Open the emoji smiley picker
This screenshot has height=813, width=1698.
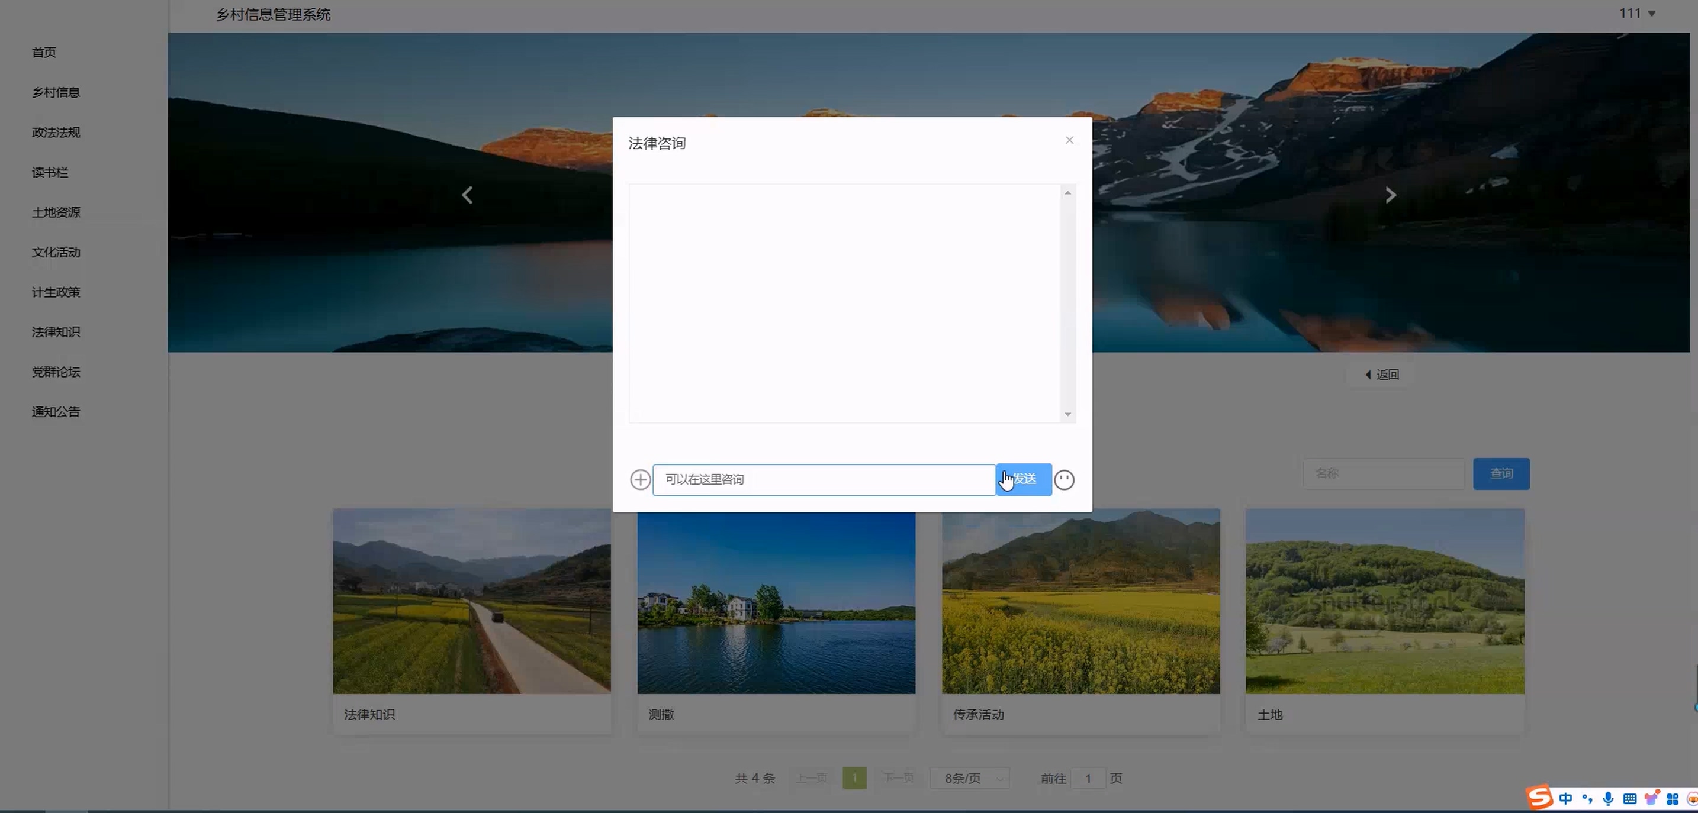[x=1064, y=480]
